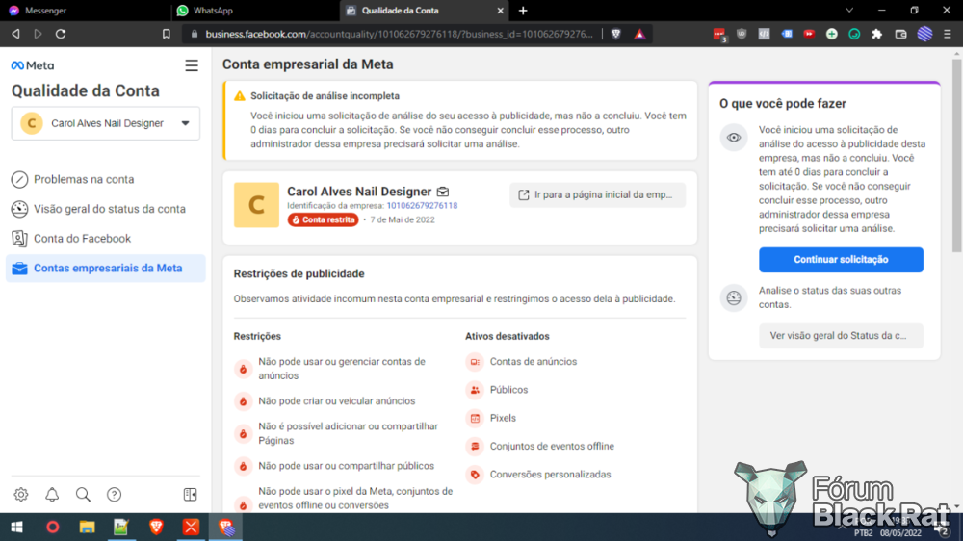Image resolution: width=963 pixels, height=541 pixels.
Task: Click the red YouTube-style extension icon
Action: click(809, 34)
